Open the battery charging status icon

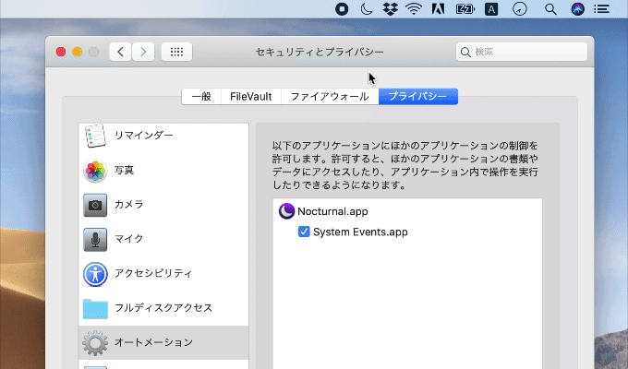click(x=465, y=9)
